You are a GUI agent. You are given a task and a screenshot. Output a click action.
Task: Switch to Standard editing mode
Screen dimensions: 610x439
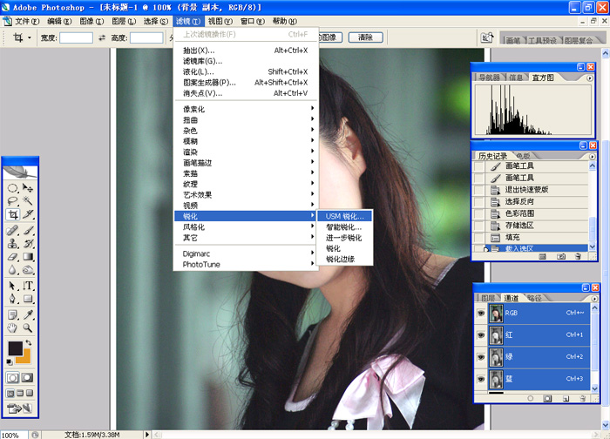tap(12, 377)
